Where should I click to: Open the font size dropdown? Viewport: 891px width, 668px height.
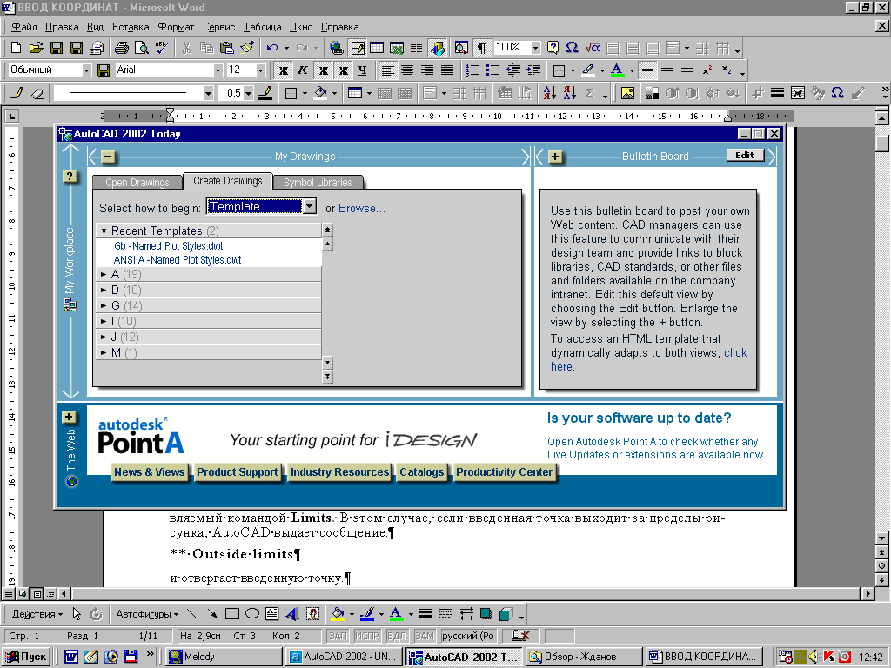260,70
